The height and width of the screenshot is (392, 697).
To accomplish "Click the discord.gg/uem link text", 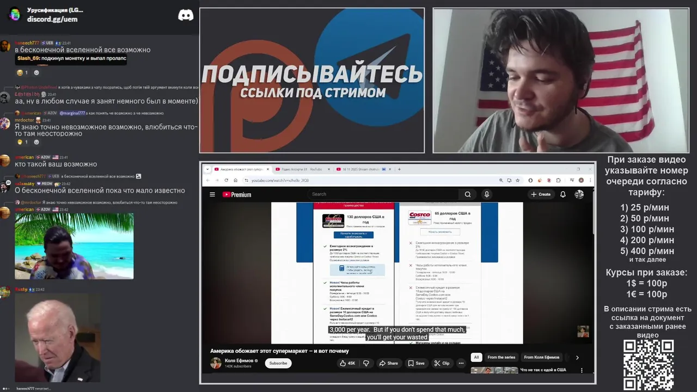I will pyautogui.click(x=52, y=19).
